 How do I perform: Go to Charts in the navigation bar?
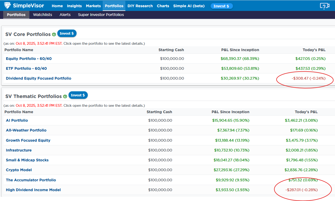point(163,6)
